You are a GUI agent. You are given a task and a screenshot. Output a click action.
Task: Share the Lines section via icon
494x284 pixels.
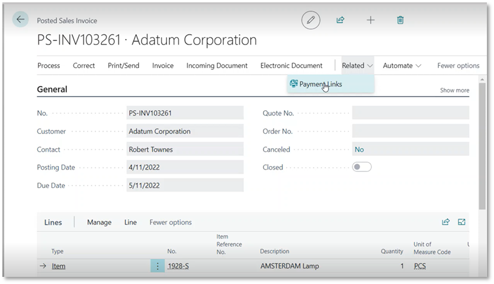click(x=445, y=222)
